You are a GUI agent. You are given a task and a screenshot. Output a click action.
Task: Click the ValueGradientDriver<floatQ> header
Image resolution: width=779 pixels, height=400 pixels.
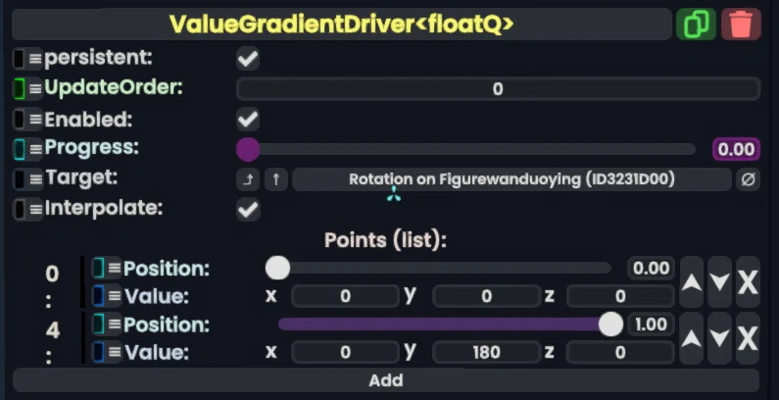(x=341, y=24)
